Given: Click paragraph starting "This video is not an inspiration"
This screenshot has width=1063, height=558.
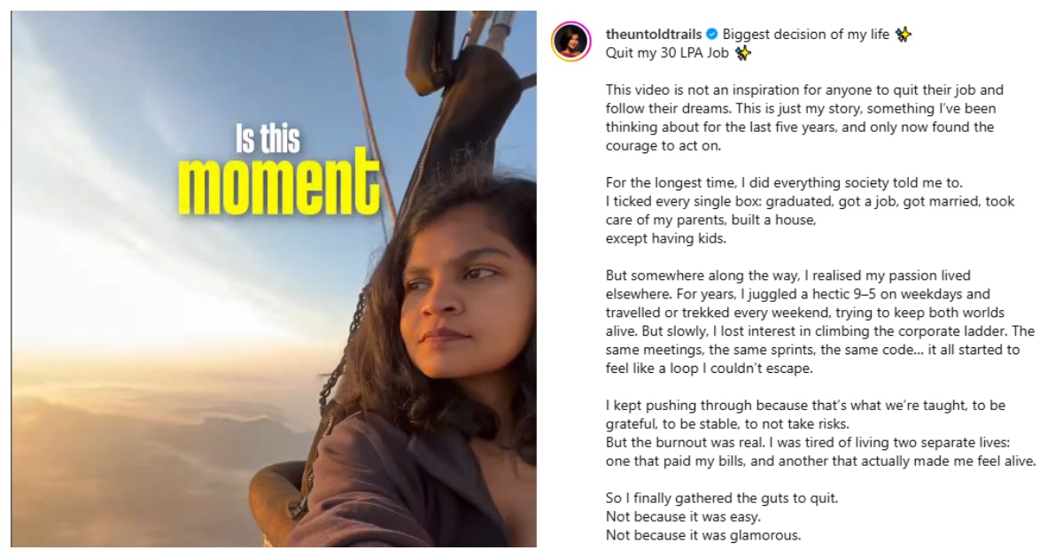Looking at the screenshot, I should pos(803,118).
